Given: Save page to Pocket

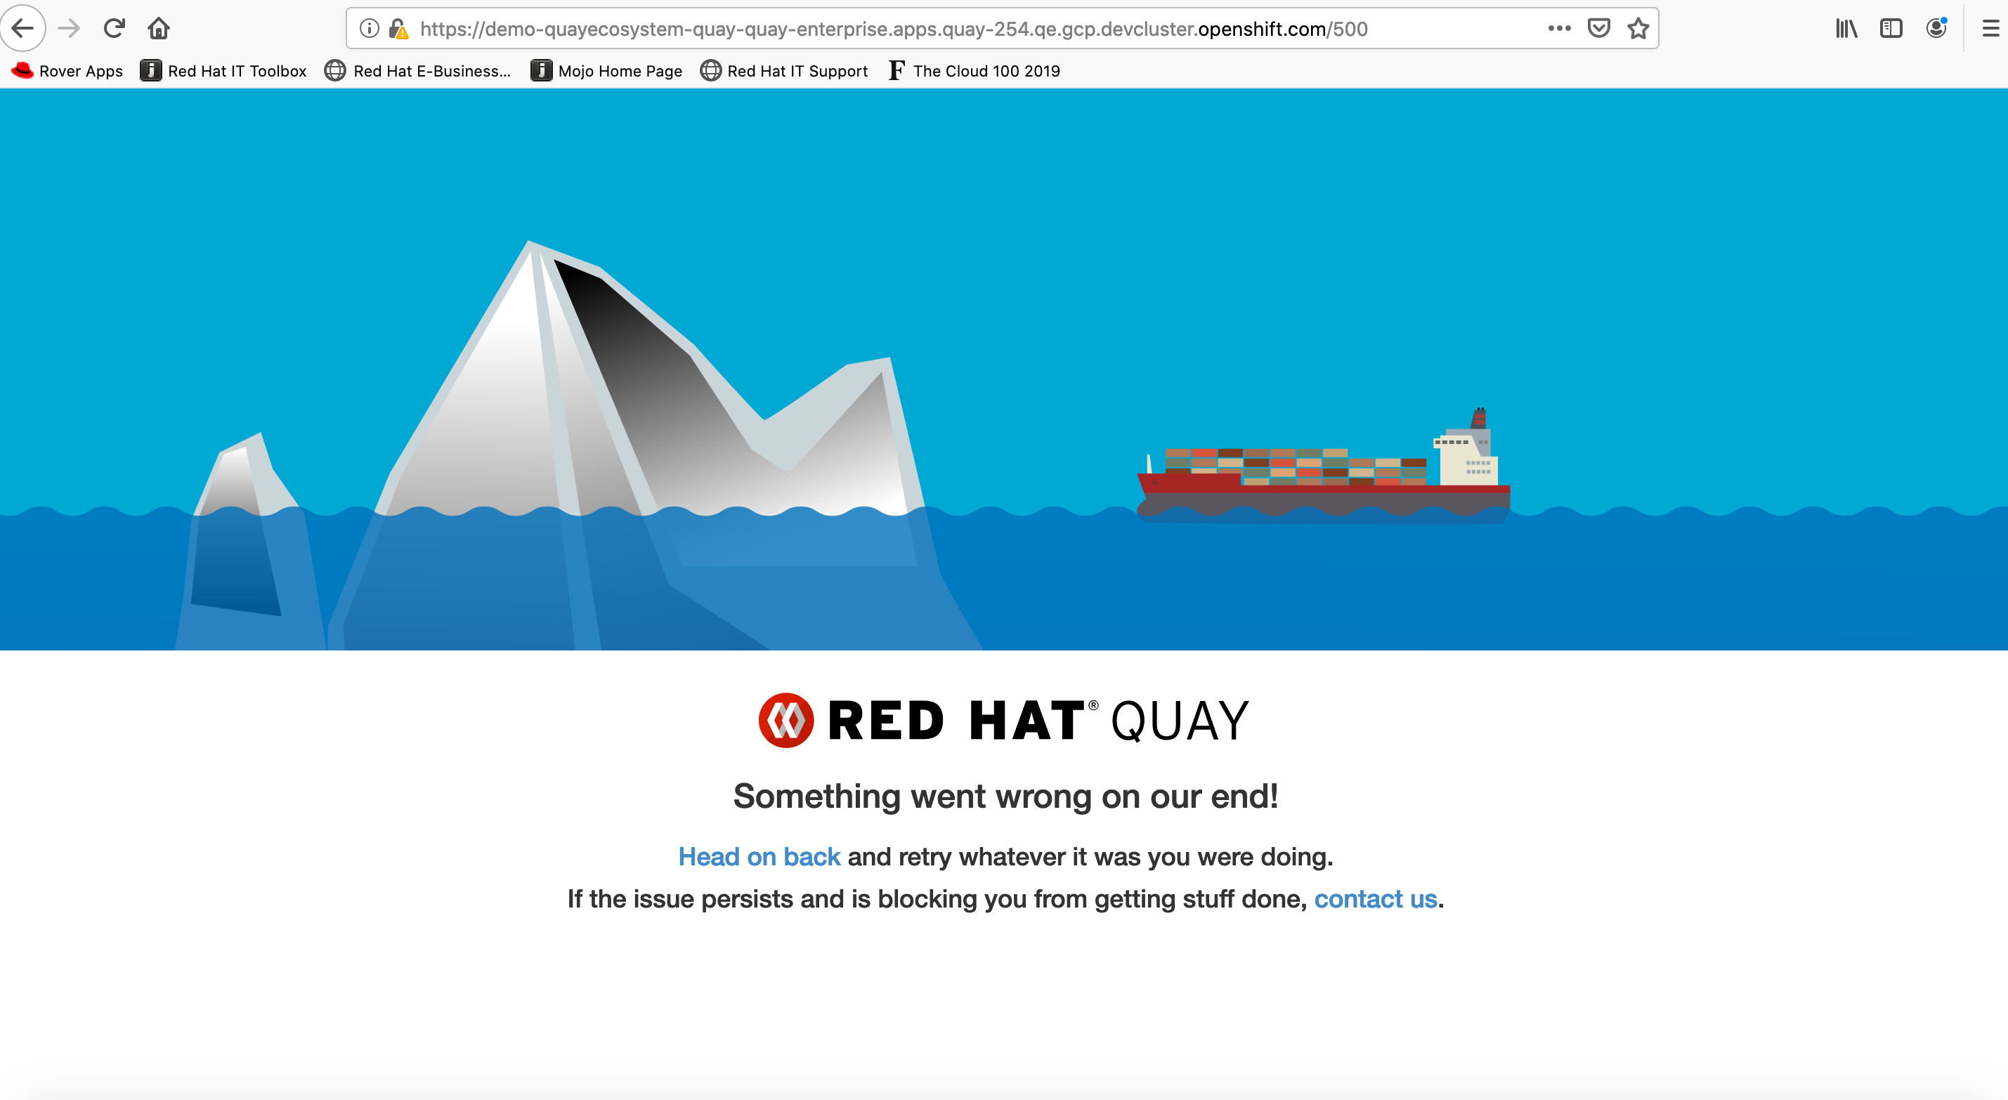Looking at the screenshot, I should [x=1599, y=29].
